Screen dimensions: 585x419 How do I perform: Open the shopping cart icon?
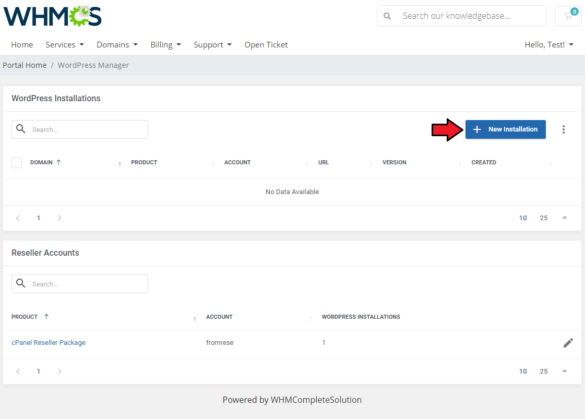[x=568, y=16]
